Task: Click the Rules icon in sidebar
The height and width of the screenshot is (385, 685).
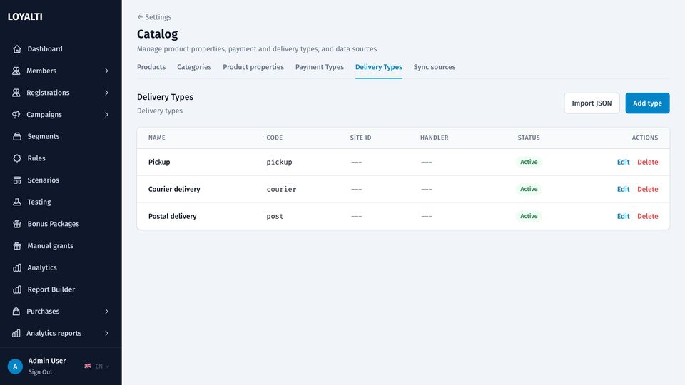Action: pyautogui.click(x=17, y=158)
